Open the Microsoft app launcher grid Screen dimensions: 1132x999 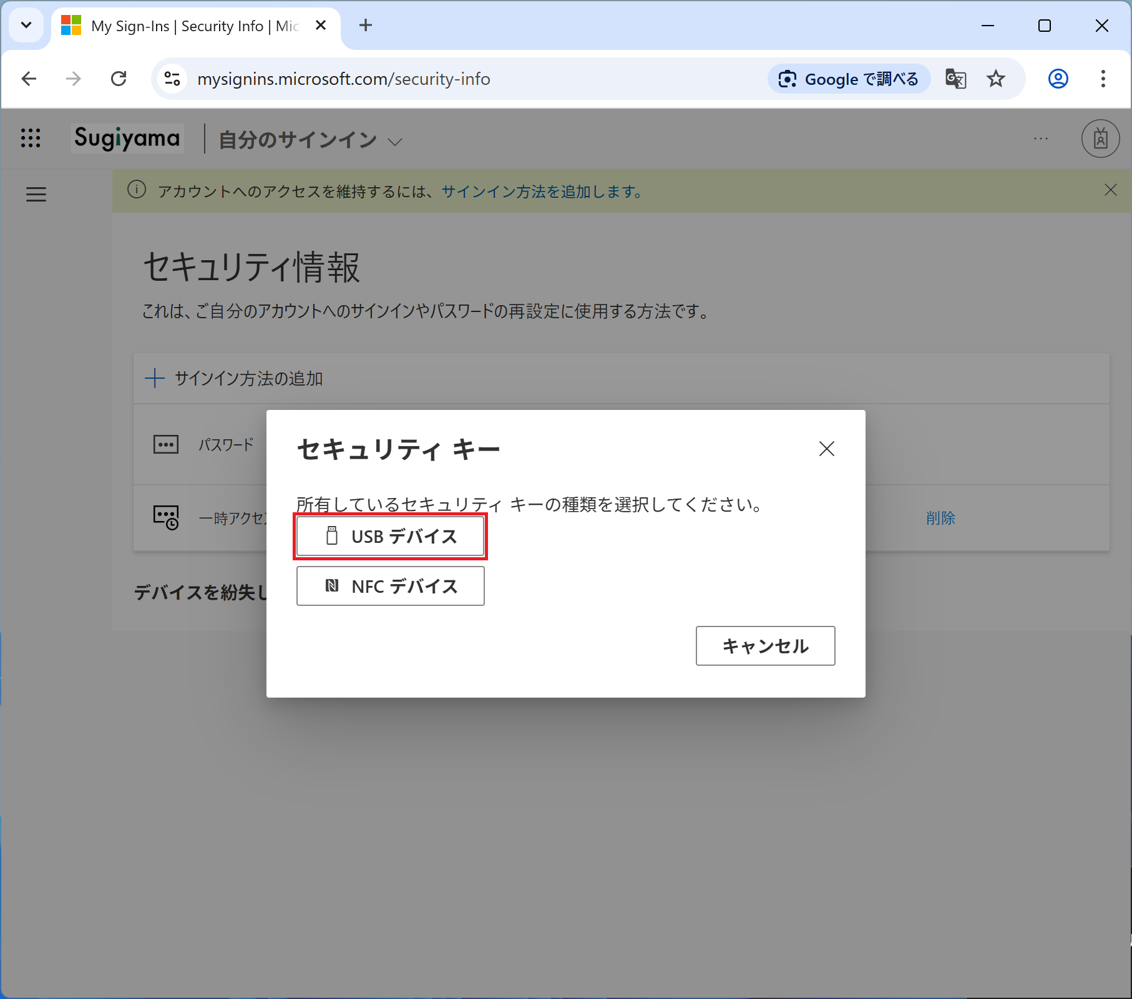click(x=31, y=138)
